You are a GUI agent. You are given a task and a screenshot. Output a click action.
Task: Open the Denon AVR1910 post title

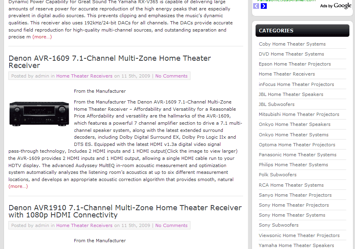point(125,211)
